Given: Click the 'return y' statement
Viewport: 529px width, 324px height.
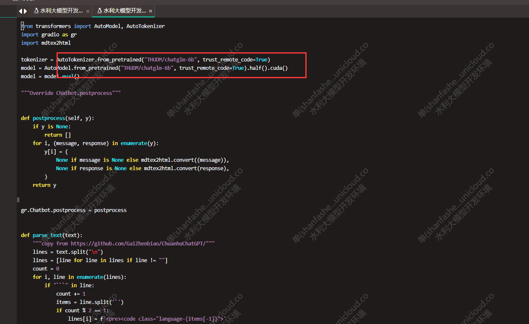Looking at the screenshot, I should click(x=44, y=185).
